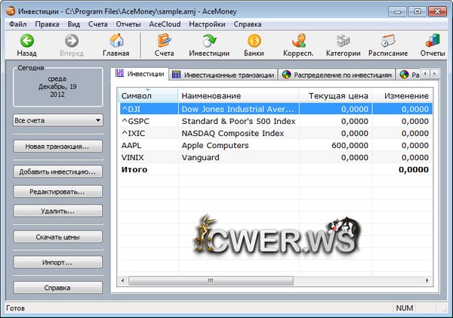Click the Новая транзакция... button
Viewport: 453px width, 318px height.
click(x=58, y=147)
